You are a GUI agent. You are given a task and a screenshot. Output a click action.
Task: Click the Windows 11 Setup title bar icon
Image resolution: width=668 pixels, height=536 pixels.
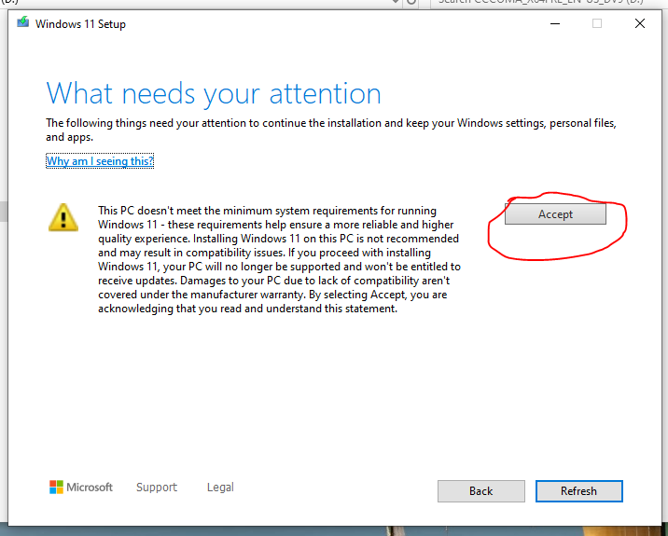click(22, 23)
